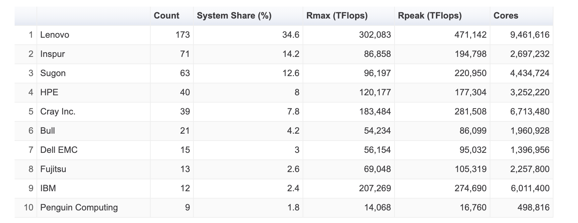
Task: Select the Dell EMC row
Action: pos(59,150)
